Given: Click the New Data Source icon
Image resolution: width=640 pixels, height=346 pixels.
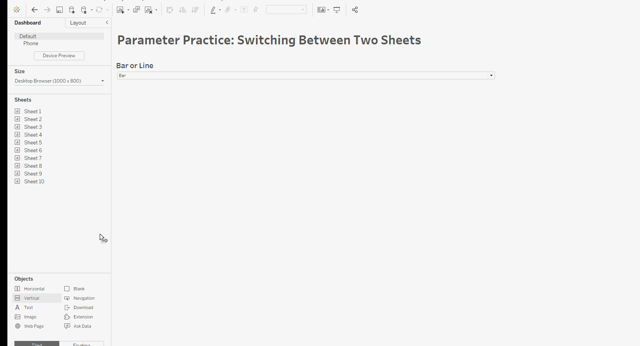Looking at the screenshot, I should [x=72, y=10].
